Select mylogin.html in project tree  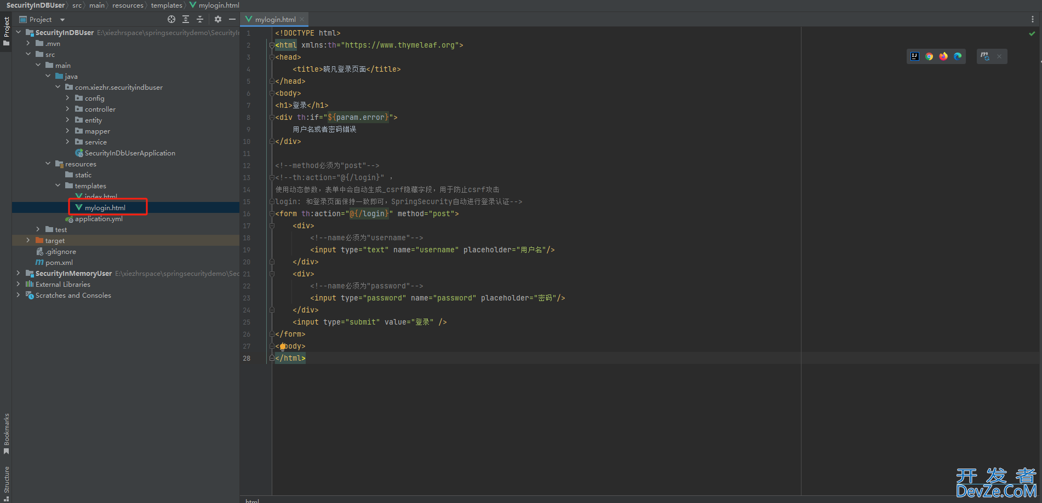105,207
